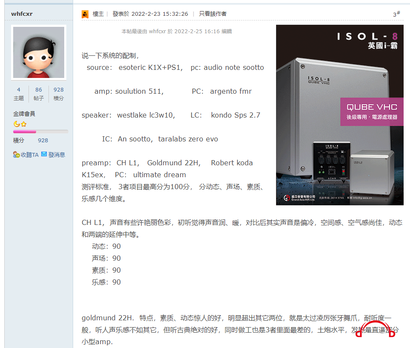
Task: Click 收聽TA follow link
Action: point(29,155)
